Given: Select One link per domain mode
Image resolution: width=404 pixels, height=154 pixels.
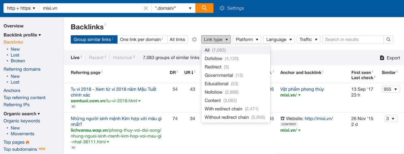Looking at the screenshot, I should click(x=142, y=39).
